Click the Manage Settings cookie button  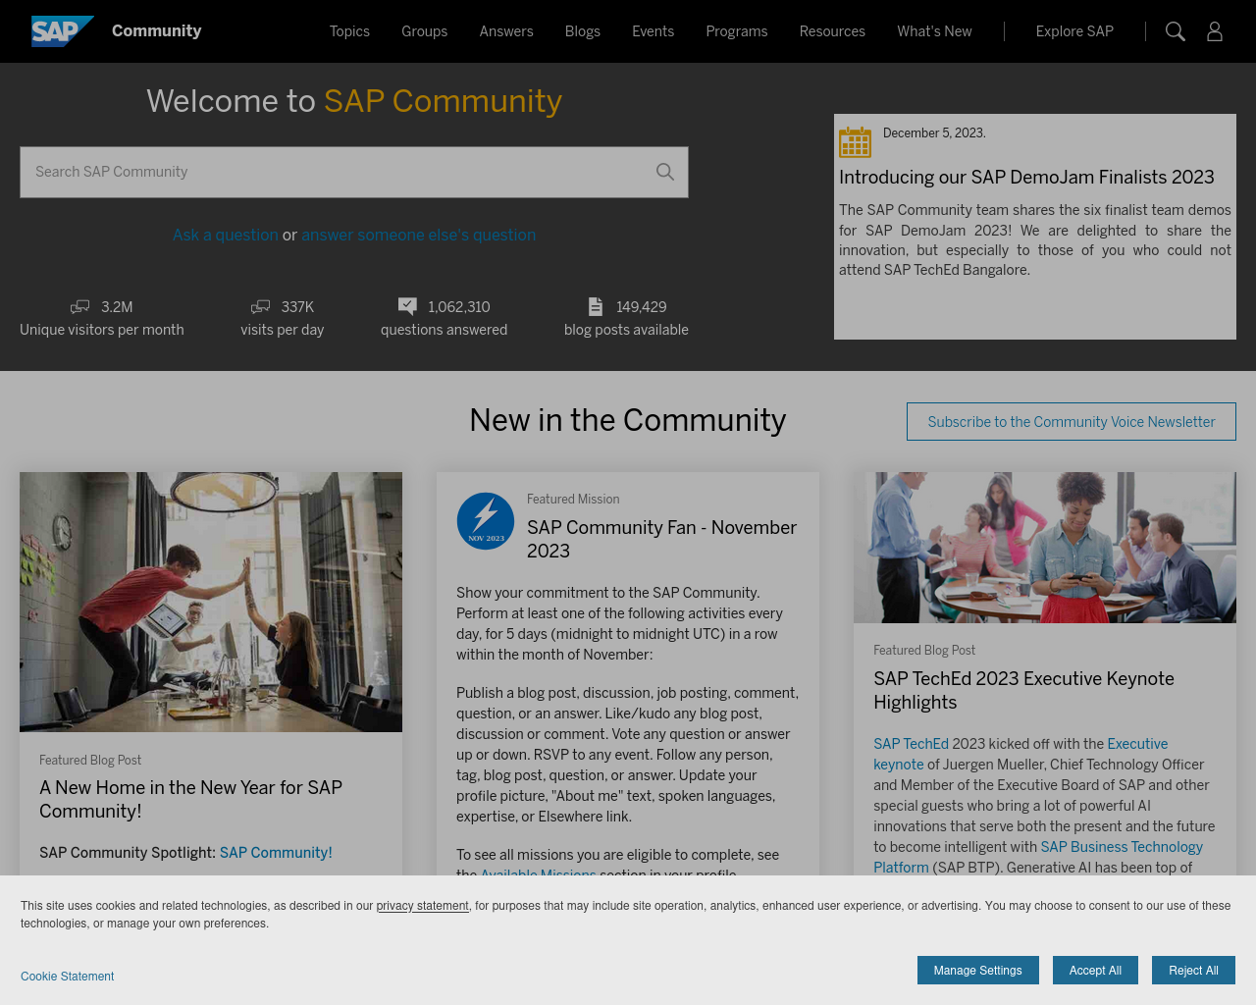pos(977,970)
